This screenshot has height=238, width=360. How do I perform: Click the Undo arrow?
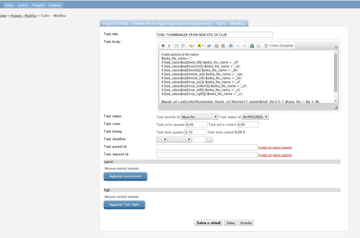pos(238,46)
